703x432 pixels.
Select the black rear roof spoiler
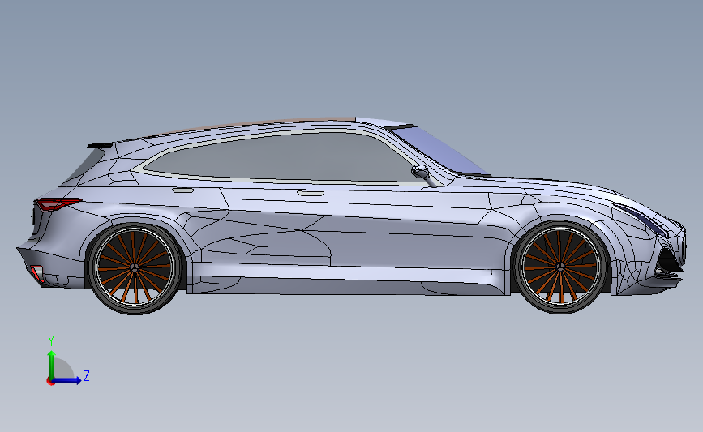(101, 144)
